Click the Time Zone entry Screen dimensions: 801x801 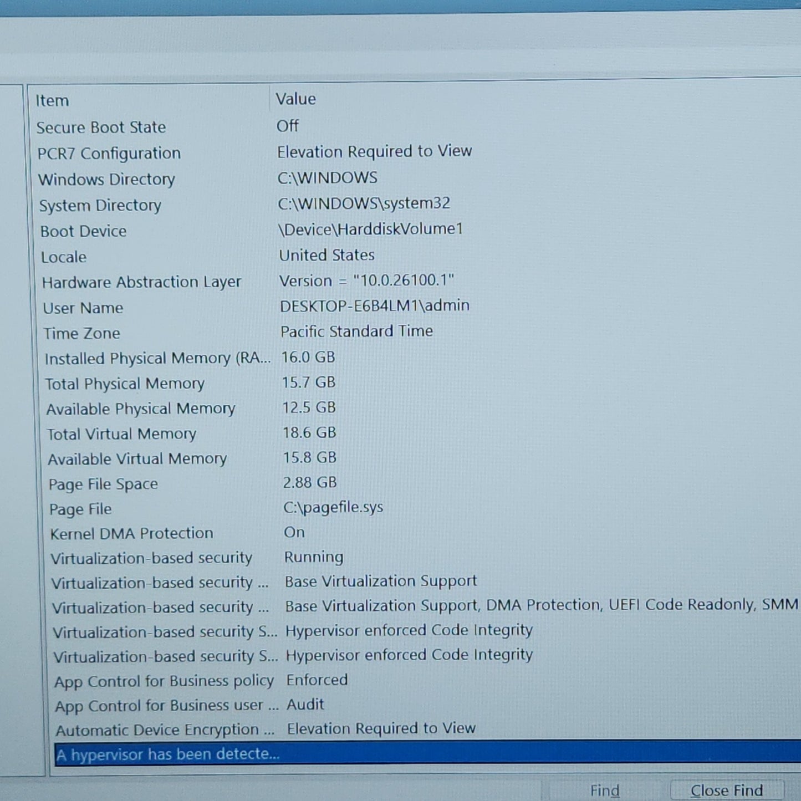pyautogui.click(x=82, y=334)
